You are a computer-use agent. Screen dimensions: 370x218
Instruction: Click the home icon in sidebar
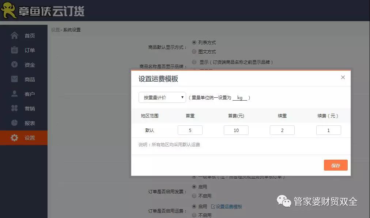click(14, 35)
